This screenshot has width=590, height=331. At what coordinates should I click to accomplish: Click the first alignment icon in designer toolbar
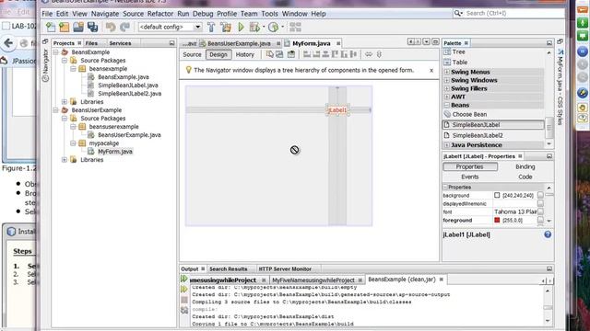(307, 54)
